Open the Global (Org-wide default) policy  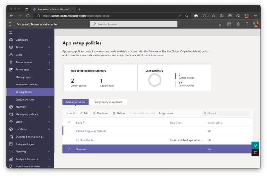91,131
